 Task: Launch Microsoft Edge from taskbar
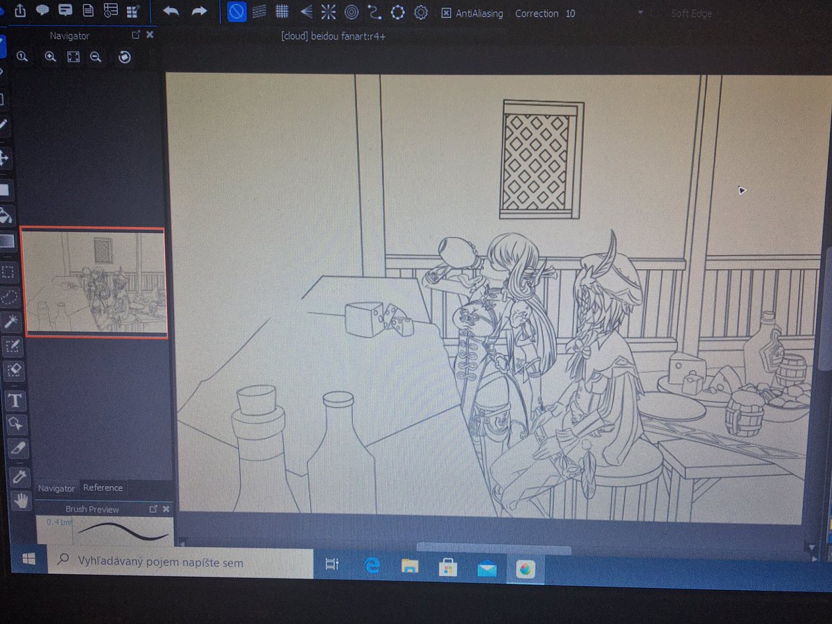click(372, 566)
